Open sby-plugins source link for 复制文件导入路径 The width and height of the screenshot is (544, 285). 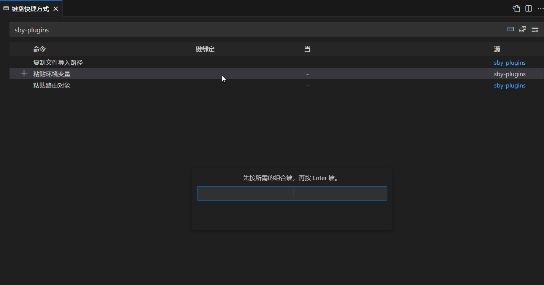point(509,62)
